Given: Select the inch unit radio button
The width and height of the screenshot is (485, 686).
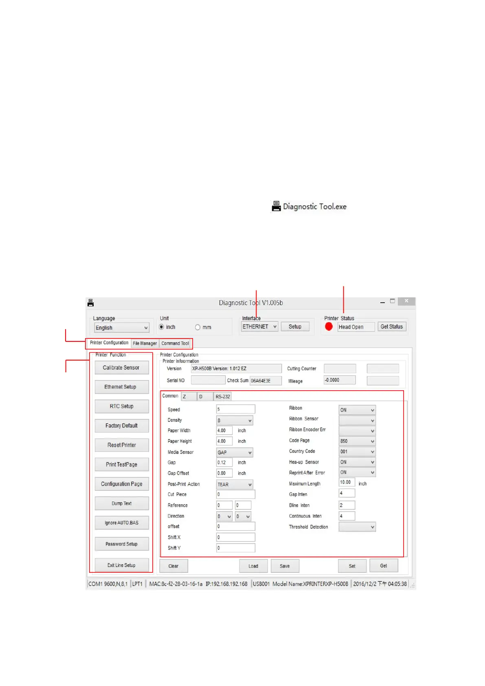Looking at the screenshot, I should (x=162, y=327).
